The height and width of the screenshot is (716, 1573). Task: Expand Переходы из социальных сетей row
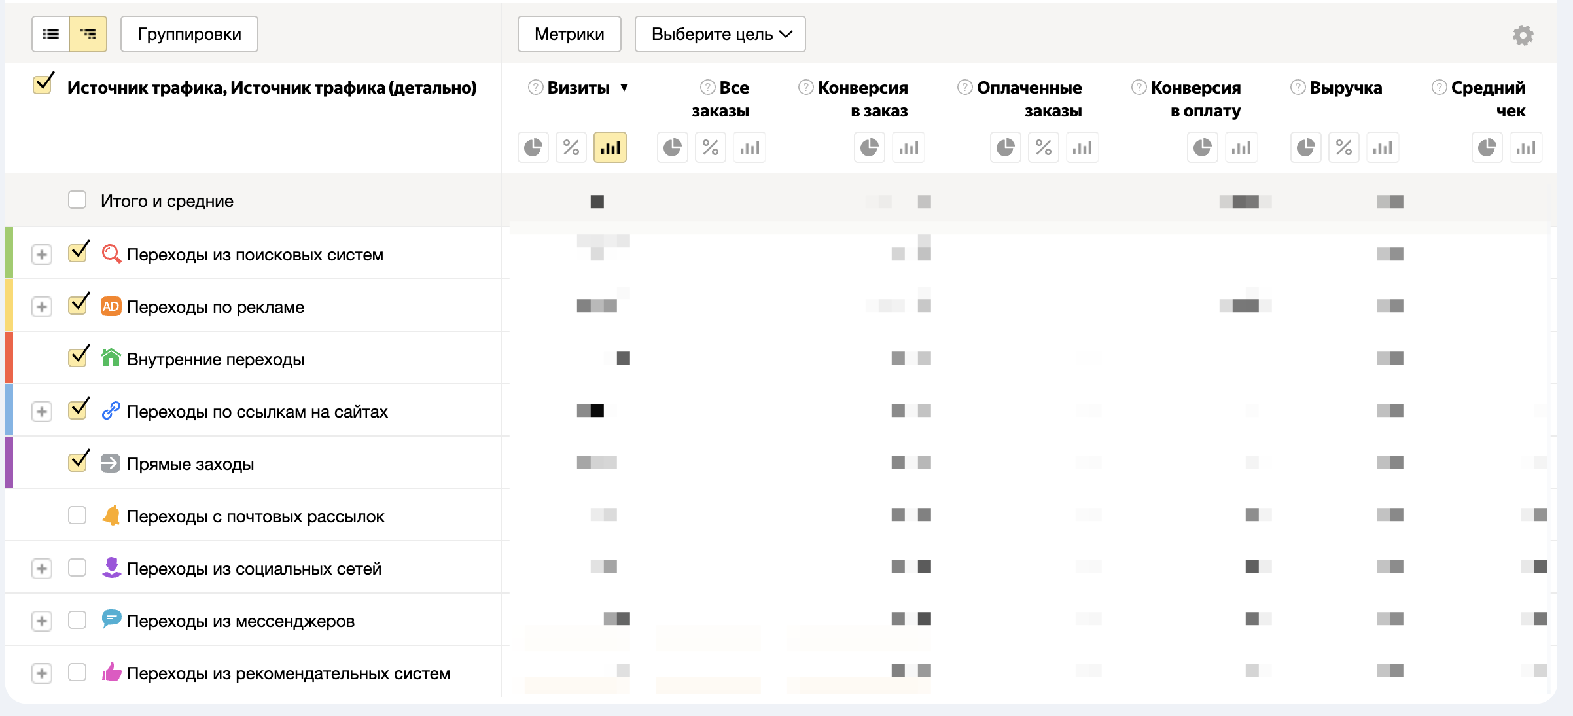click(42, 569)
